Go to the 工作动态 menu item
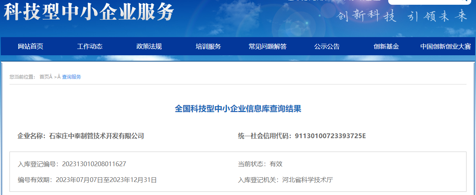 point(90,47)
